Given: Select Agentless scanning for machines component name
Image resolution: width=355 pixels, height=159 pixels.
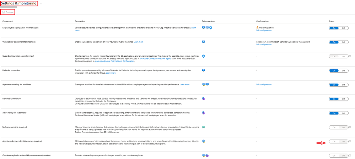Looking at the screenshot, I should pyautogui.click(x=17, y=85).
